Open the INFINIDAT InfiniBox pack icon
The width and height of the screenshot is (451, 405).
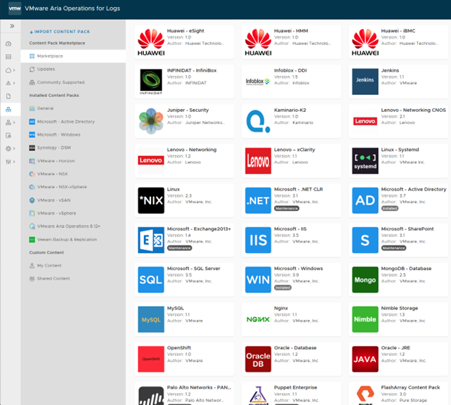pos(151,82)
